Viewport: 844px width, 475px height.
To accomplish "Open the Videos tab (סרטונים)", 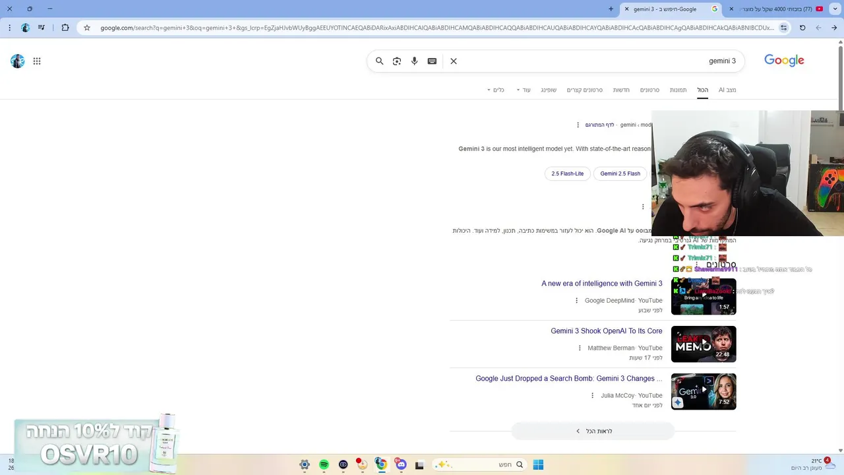I will coord(649,90).
